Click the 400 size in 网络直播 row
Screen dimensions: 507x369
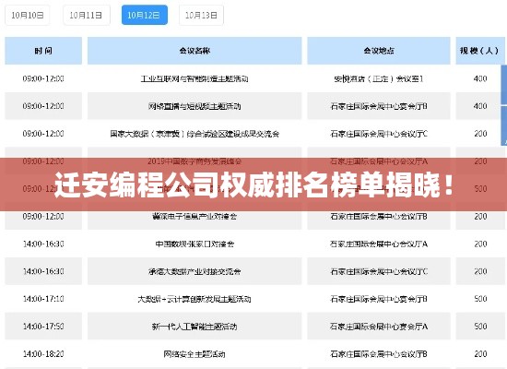pos(480,106)
